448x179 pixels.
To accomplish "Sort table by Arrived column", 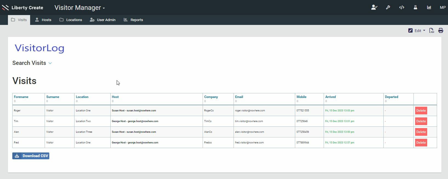I will click(x=331, y=97).
